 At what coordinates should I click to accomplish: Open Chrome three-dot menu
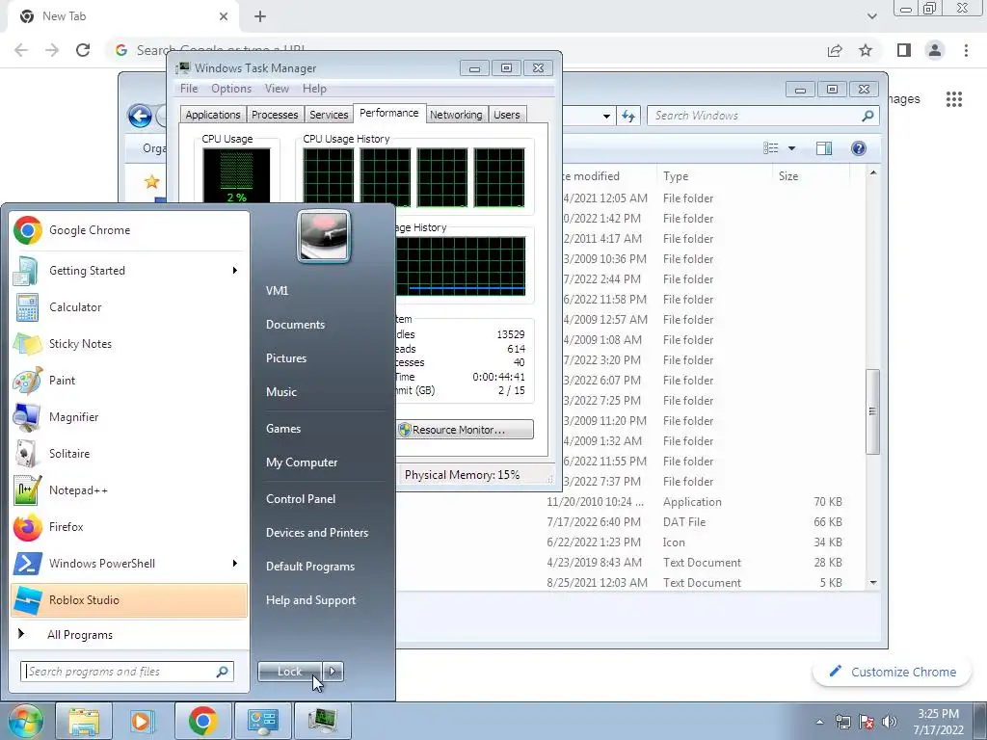(x=966, y=50)
